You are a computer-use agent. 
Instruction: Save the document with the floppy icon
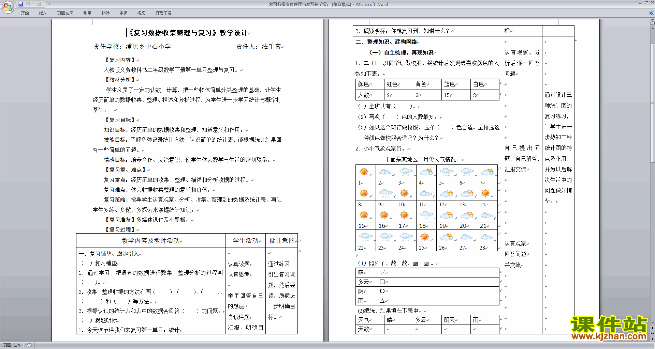point(21,4)
